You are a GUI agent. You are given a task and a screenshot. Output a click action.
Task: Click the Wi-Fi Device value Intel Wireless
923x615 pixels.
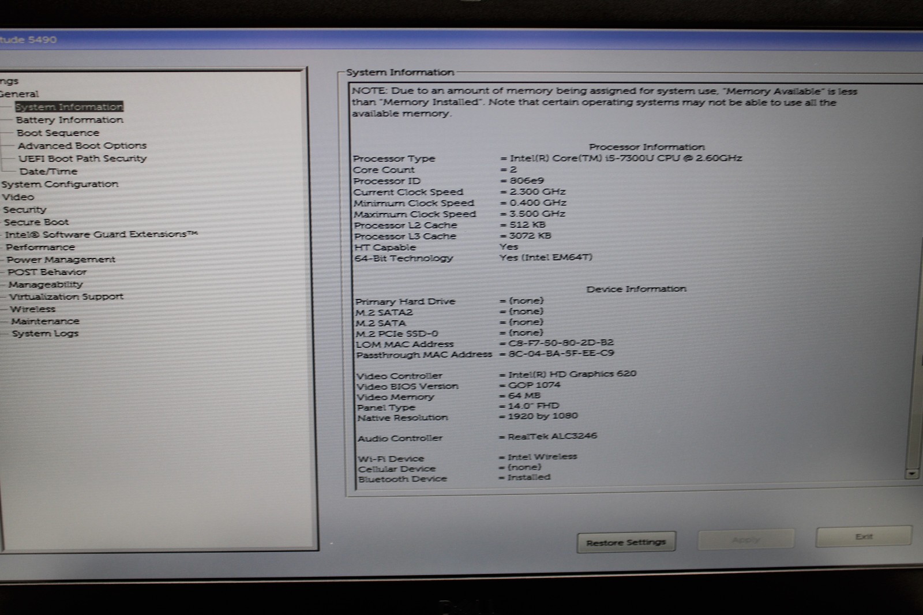(542, 456)
